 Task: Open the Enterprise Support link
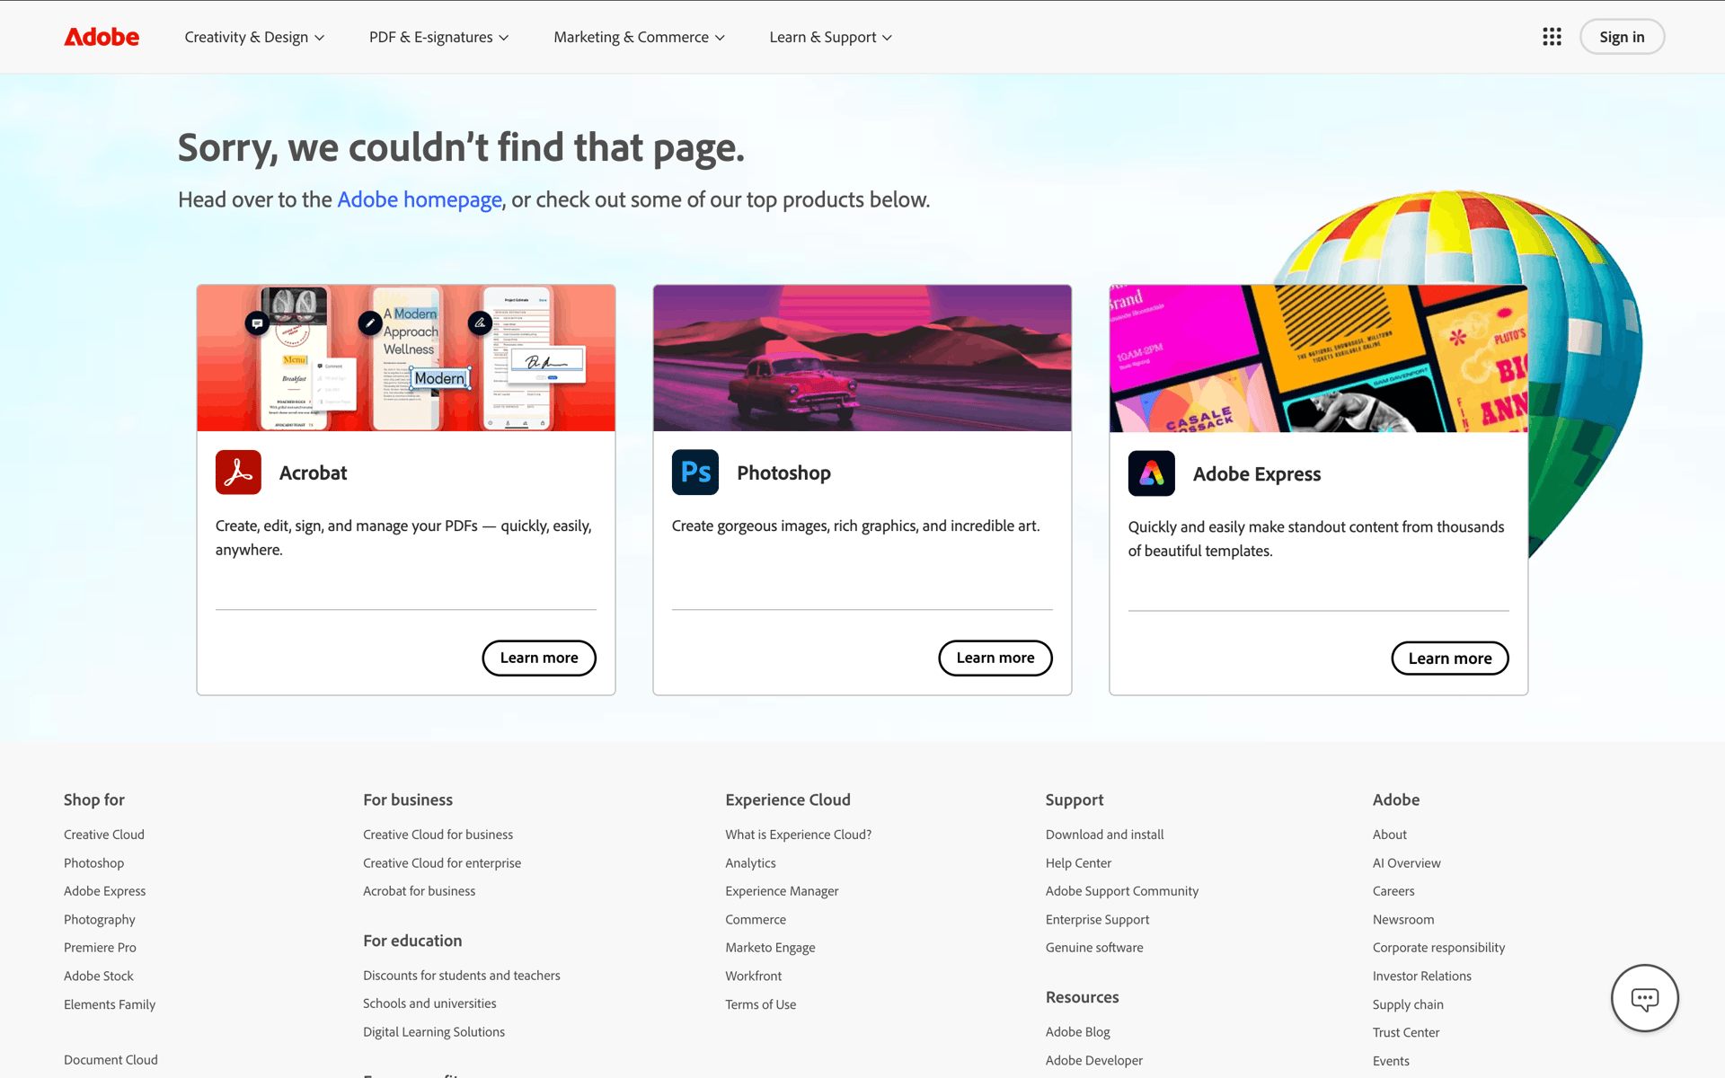tap(1098, 920)
